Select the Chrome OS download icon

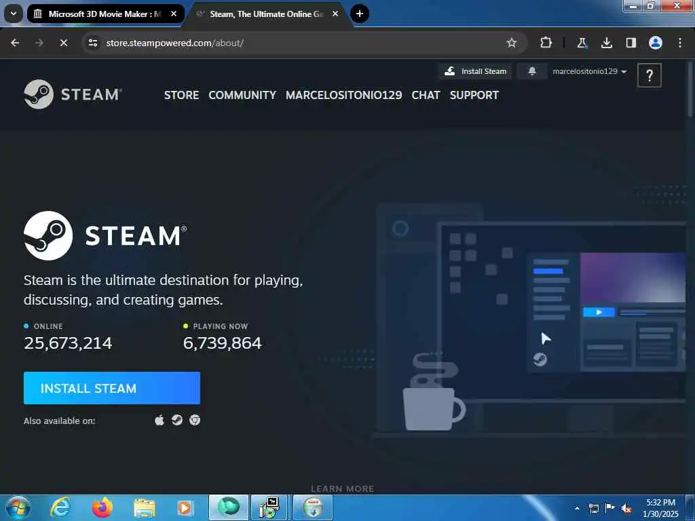[x=195, y=420]
